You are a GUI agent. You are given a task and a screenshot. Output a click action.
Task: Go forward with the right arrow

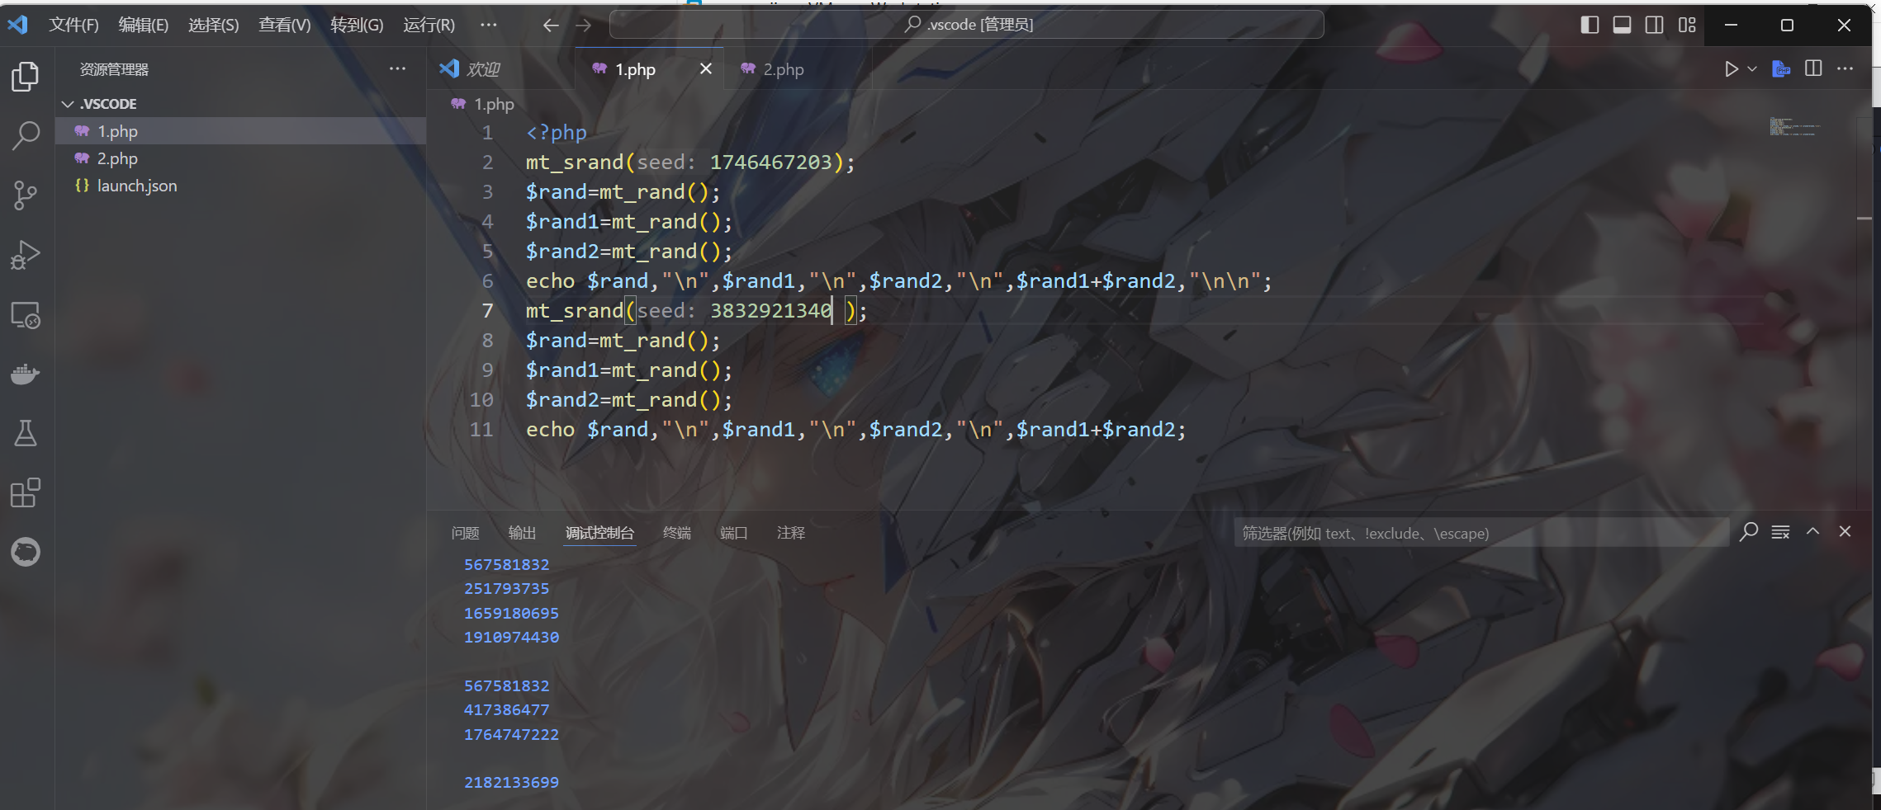[583, 26]
